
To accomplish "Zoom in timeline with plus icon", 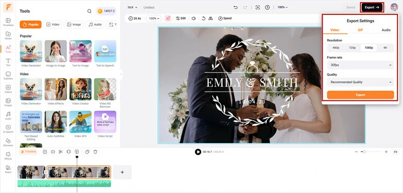I will 386,152.
